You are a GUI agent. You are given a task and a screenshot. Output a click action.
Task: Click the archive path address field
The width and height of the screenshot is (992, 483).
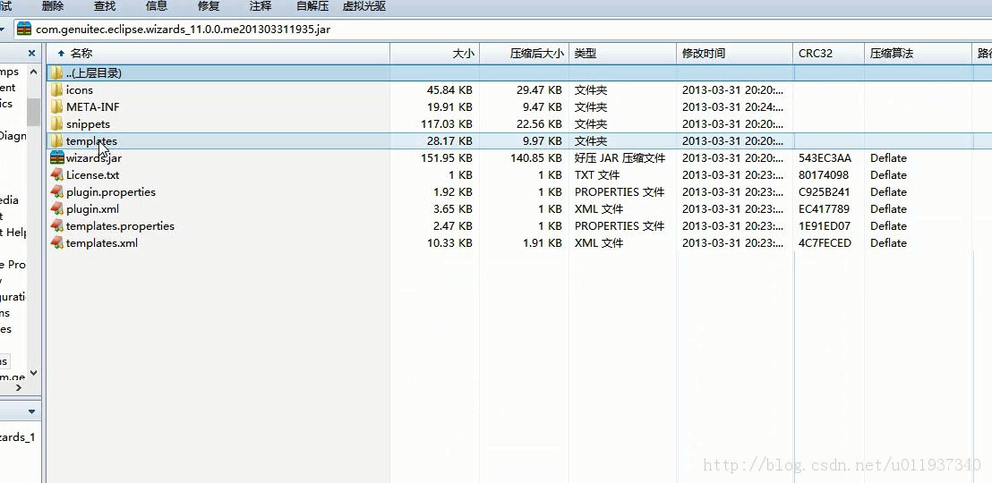coord(502,30)
